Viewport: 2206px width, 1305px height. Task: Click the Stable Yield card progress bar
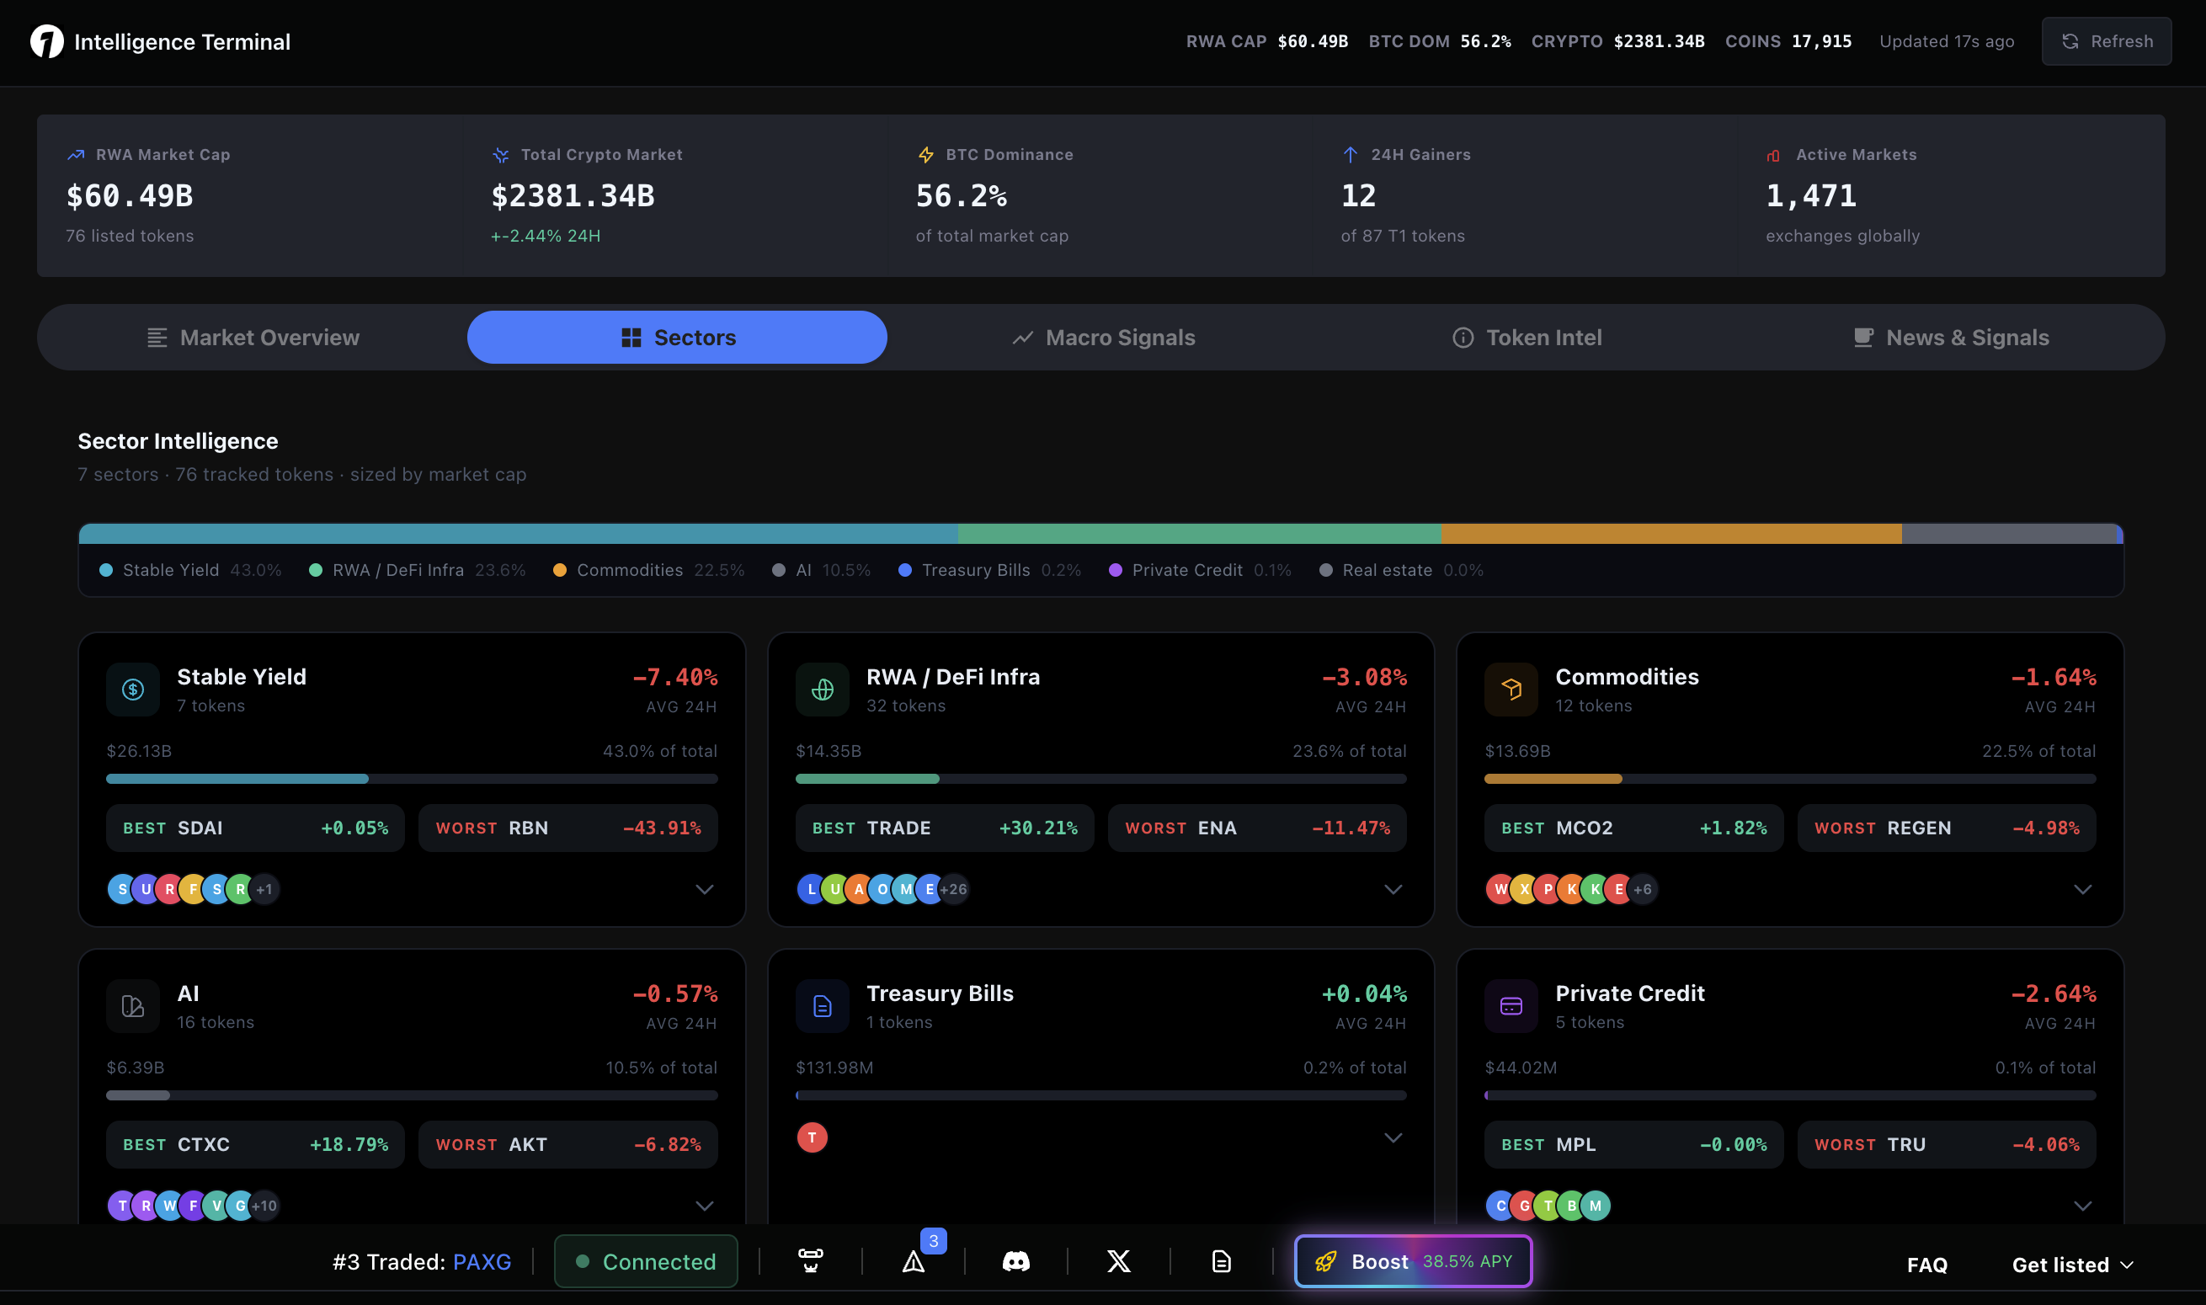point(412,779)
